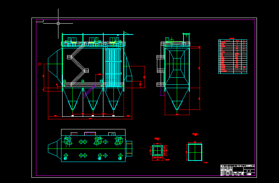Select the filter bag bundle in front elevation
The width and height of the screenshot is (279, 183).
point(113,67)
